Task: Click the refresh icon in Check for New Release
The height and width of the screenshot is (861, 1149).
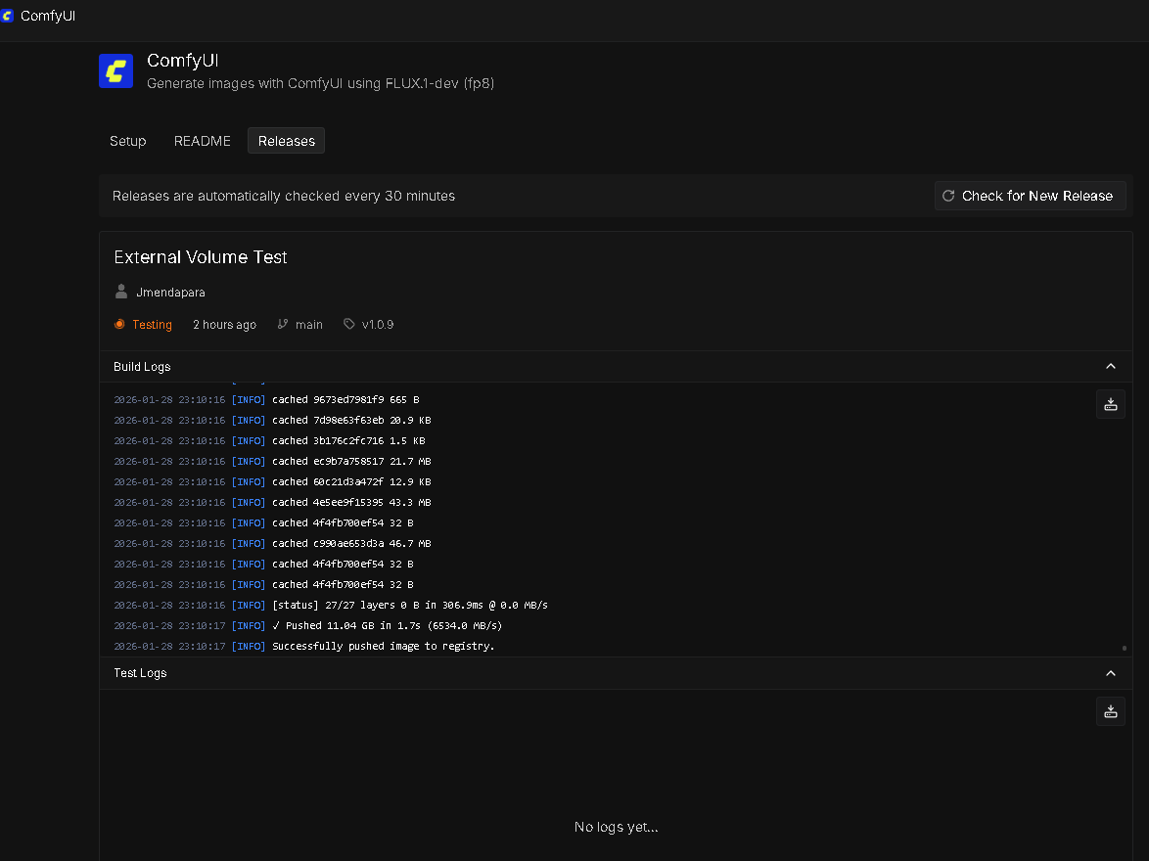Action: (947, 196)
